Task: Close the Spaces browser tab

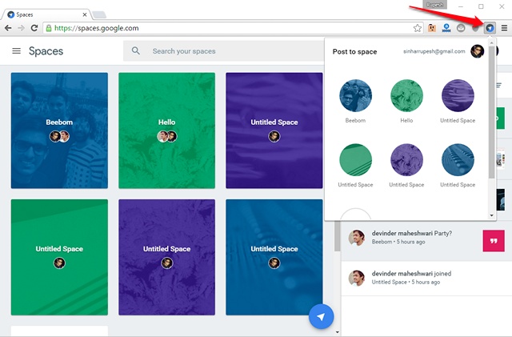Action: tap(85, 14)
